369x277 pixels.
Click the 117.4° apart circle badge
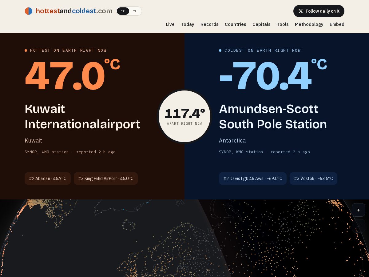184,116
